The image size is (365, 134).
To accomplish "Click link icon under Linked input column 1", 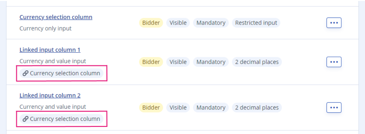I will pos(25,73).
